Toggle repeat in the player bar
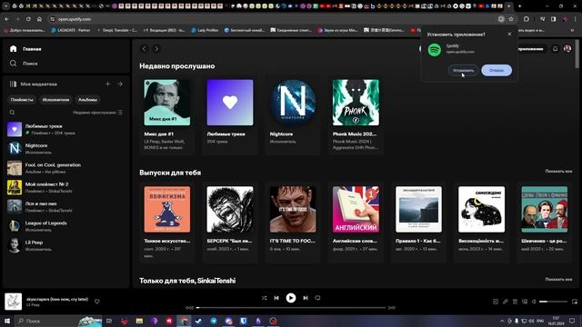This screenshot has height=327, width=582. (x=317, y=298)
